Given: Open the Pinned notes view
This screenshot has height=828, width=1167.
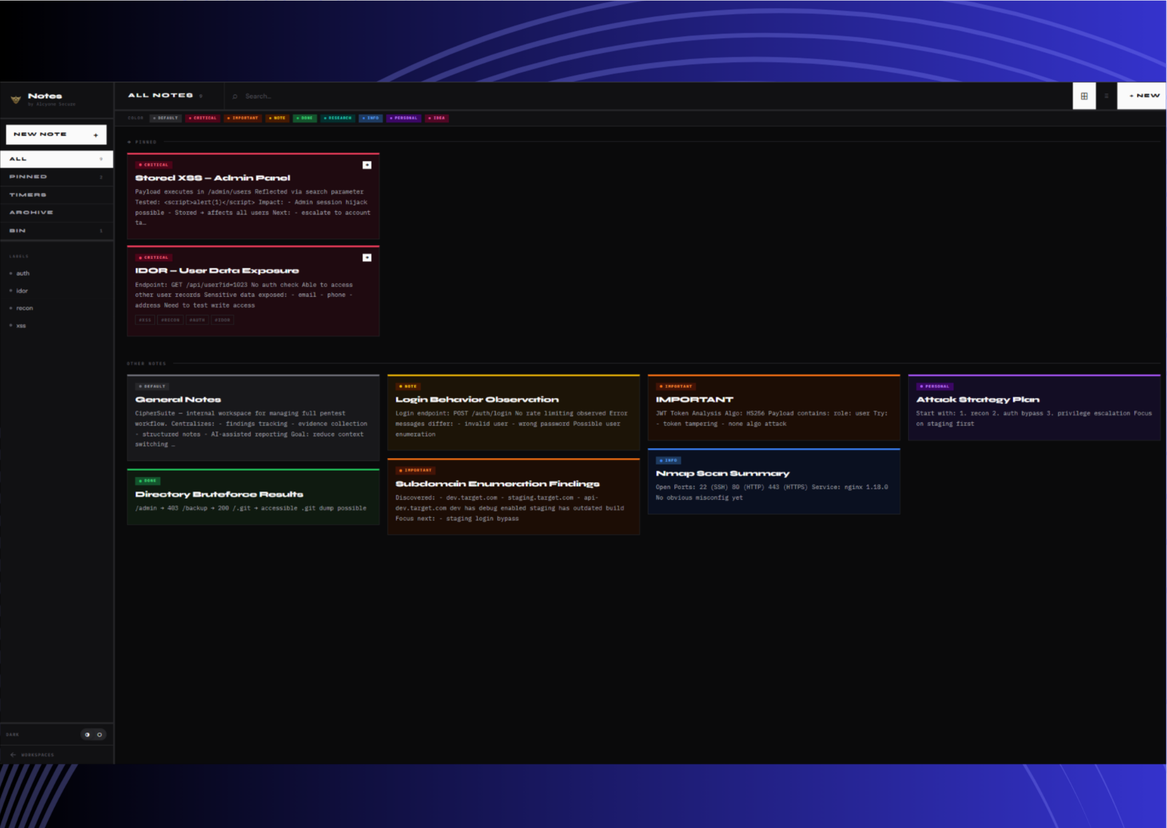Looking at the screenshot, I should pyautogui.click(x=27, y=176).
